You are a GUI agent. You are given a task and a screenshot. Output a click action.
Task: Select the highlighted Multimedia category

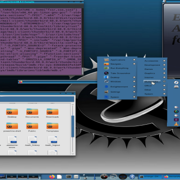[x=152, y=81]
